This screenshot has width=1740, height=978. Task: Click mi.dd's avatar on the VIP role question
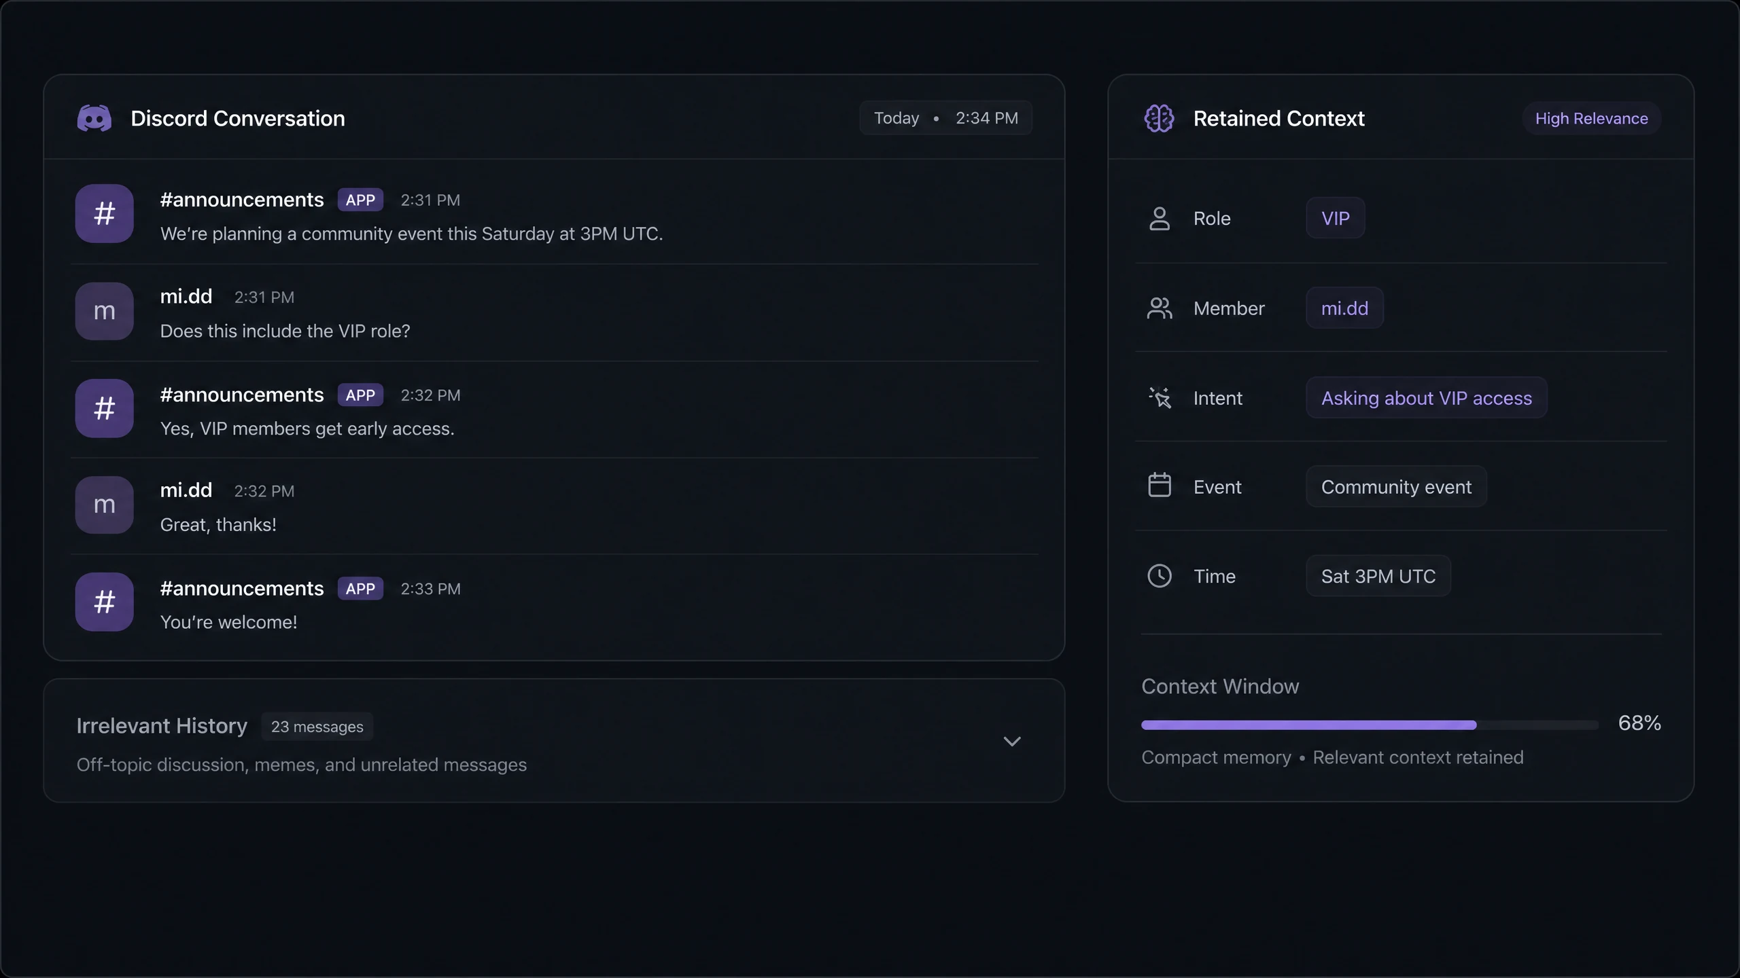[x=104, y=311]
